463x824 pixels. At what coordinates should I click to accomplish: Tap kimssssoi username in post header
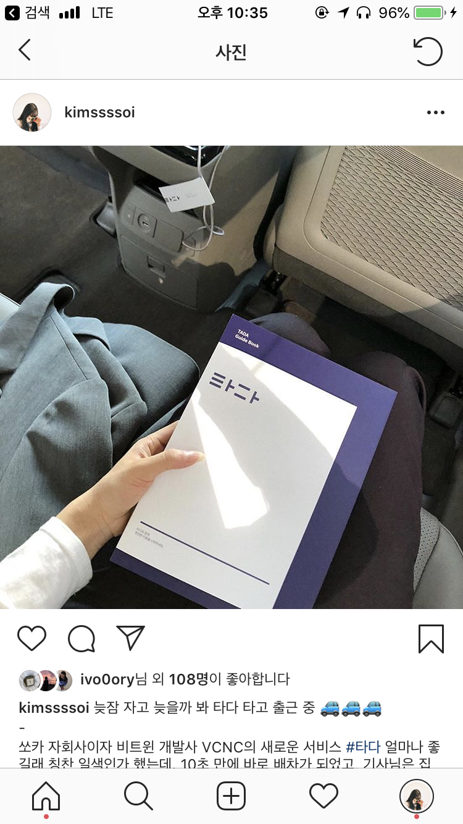(99, 112)
